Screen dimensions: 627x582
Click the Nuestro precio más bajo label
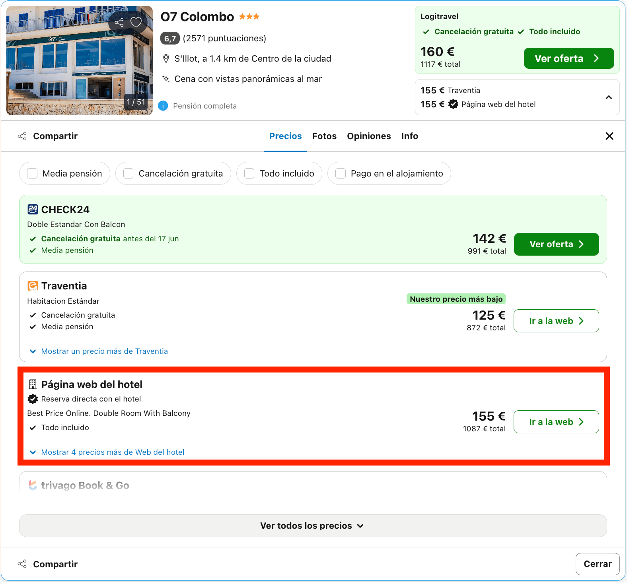click(456, 299)
